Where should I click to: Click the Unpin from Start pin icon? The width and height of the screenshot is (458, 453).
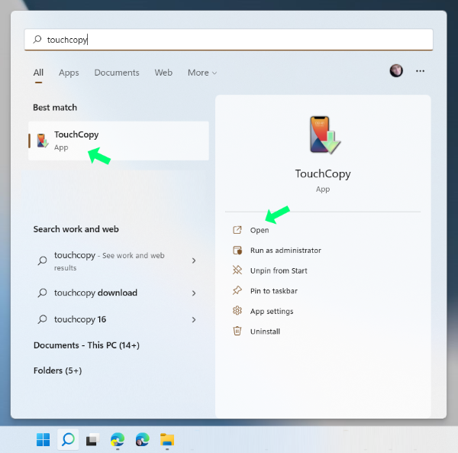[x=237, y=270]
